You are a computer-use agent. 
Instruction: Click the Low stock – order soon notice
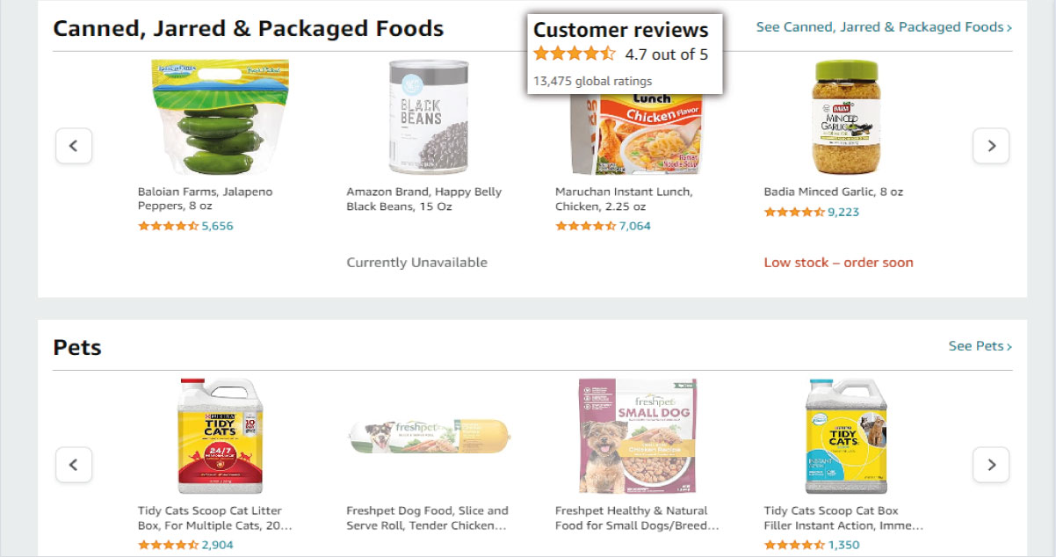838,262
